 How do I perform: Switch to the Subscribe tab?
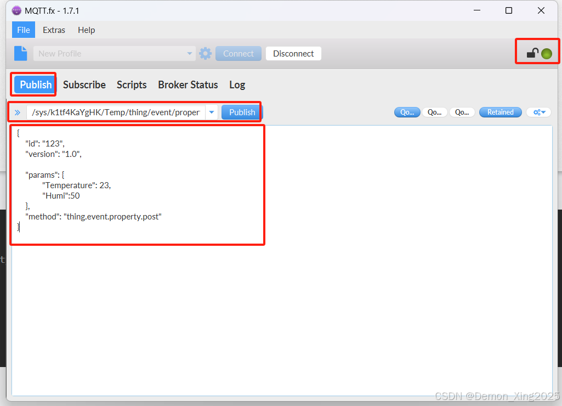tap(84, 84)
